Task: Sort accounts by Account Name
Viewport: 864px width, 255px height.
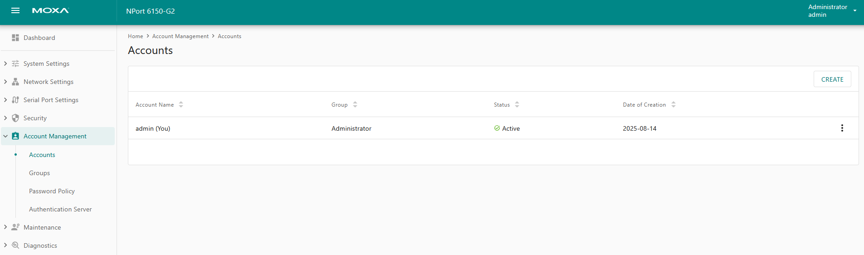Action: pos(181,104)
